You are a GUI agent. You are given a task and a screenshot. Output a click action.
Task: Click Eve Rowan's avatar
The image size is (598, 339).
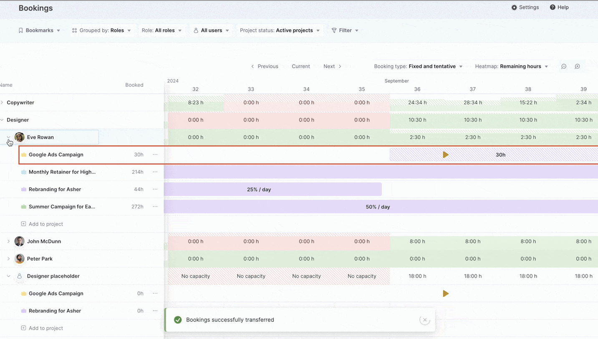20,137
